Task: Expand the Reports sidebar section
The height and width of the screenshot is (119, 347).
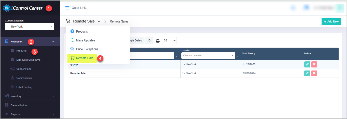Action: pos(30,114)
